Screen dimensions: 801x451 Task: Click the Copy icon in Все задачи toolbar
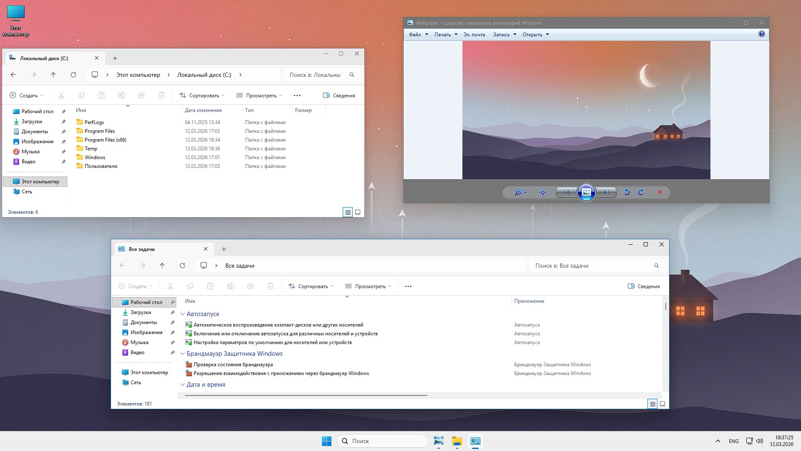pyautogui.click(x=190, y=286)
